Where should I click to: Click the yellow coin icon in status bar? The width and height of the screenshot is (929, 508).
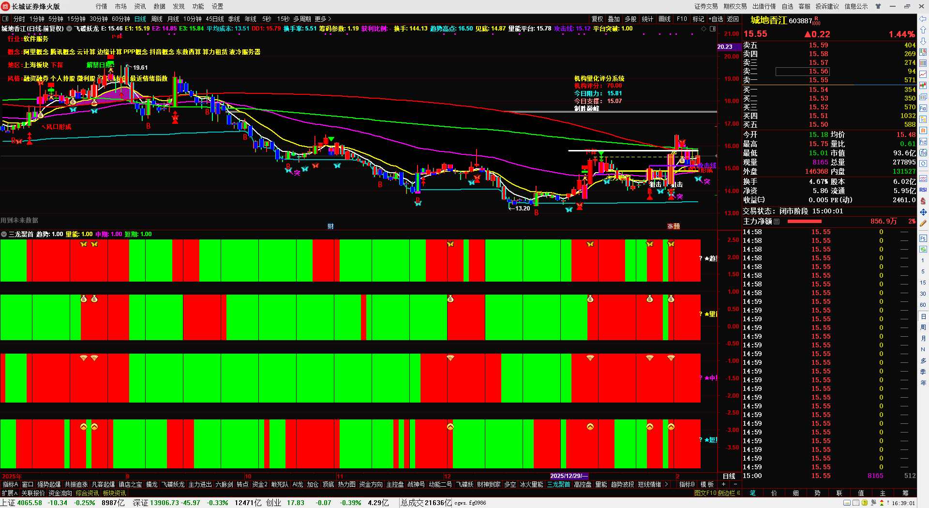pyautogui.click(x=865, y=503)
